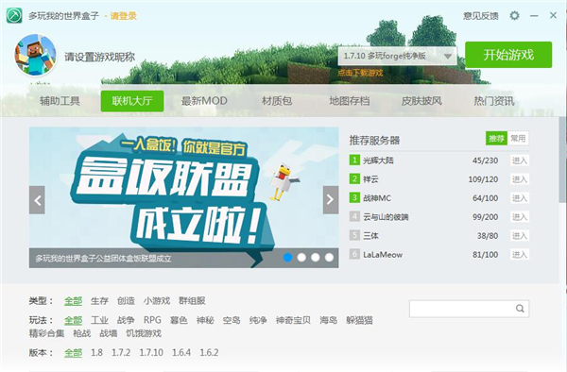The width and height of the screenshot is (567, 372).
Task: Go to previous banner slide arrow
Action: click(x=37, y=200)
